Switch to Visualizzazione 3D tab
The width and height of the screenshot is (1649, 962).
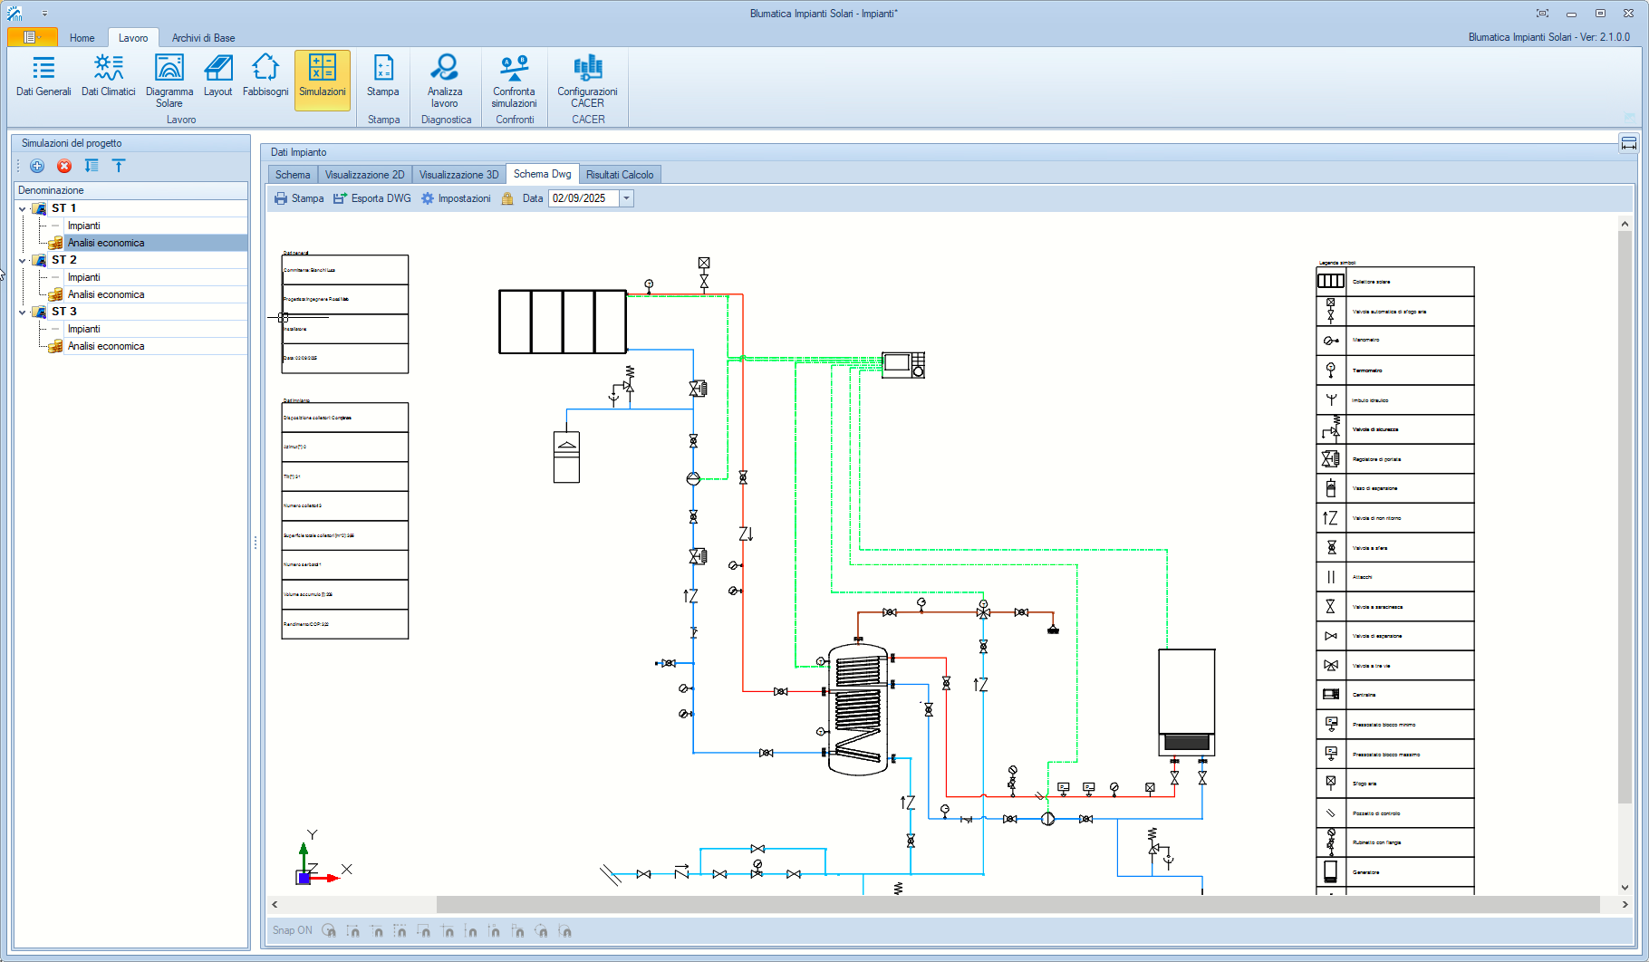[x=458, y=175]
